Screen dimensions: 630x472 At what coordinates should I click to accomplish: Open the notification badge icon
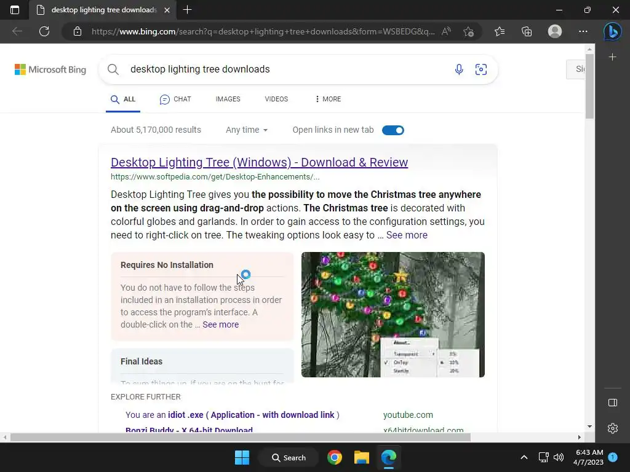click(x=613, y=457)
